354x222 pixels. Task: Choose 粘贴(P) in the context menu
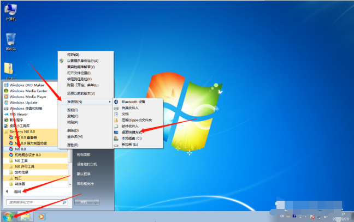click(x=86, y=122)
